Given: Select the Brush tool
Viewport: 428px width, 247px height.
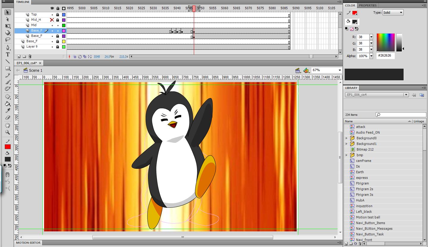Looking at the screenshot, I should click(x=8, y=82).
